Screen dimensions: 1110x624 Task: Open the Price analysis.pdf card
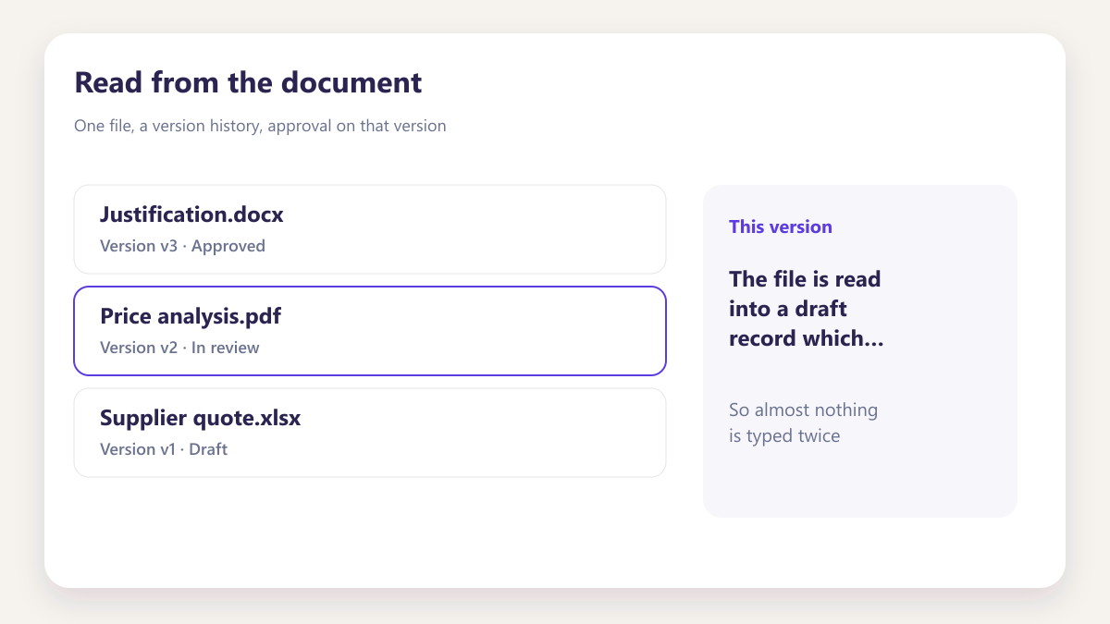pos(370,331)
